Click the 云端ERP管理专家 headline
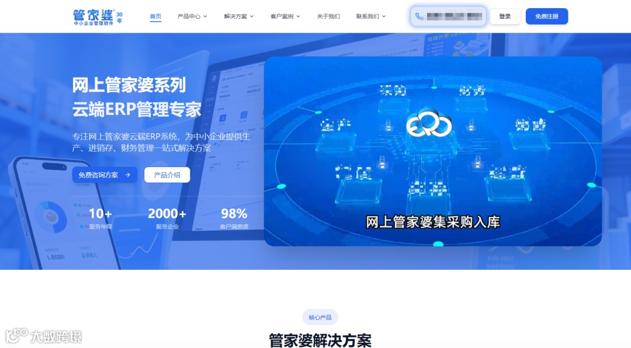The height and width of the screenshot is (348, 631). [137, 109]
